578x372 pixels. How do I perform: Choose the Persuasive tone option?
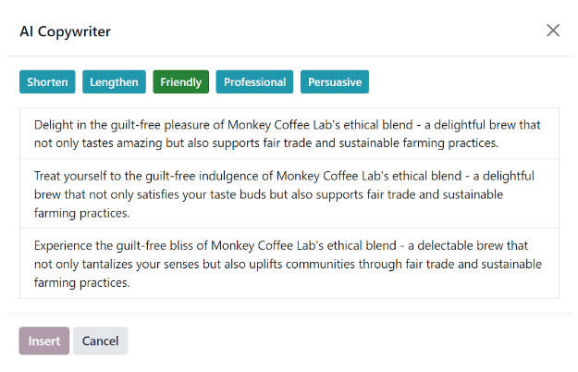coord(335,81)
